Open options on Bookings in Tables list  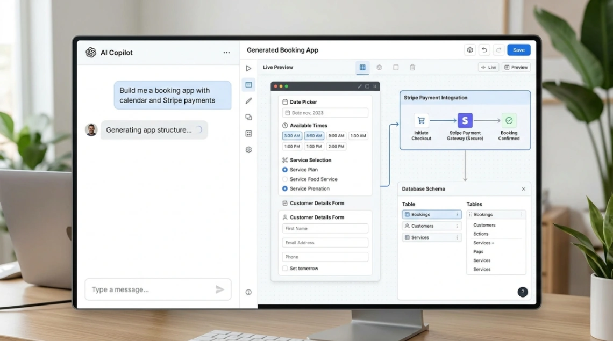pyautogui.click(x=521, y=214)
